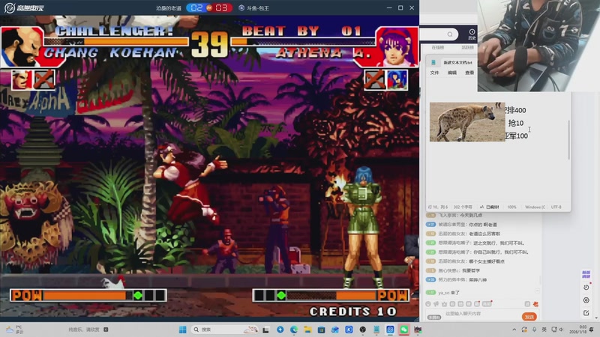
Task: Click the 抢10 line in Notepad
Action: [x=516, y=123]
